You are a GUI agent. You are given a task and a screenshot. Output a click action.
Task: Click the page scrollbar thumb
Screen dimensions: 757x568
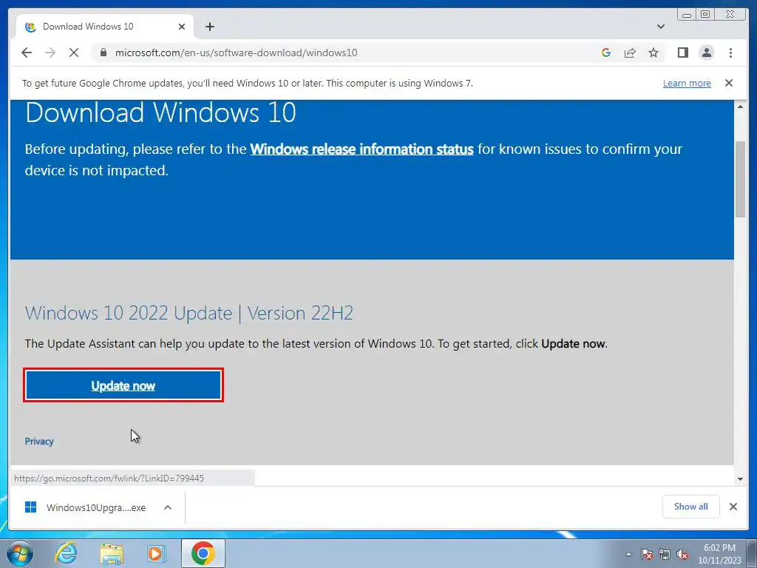click(740, 179)
